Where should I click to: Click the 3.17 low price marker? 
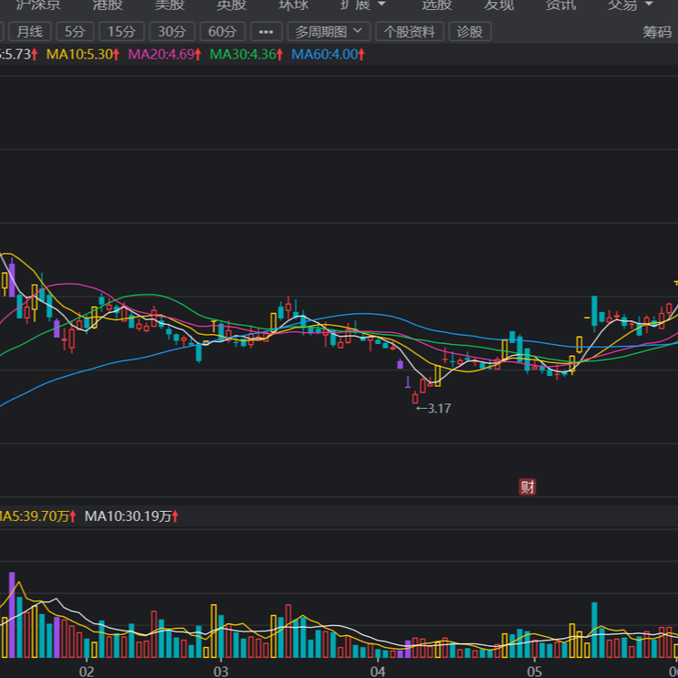(433, 408)
